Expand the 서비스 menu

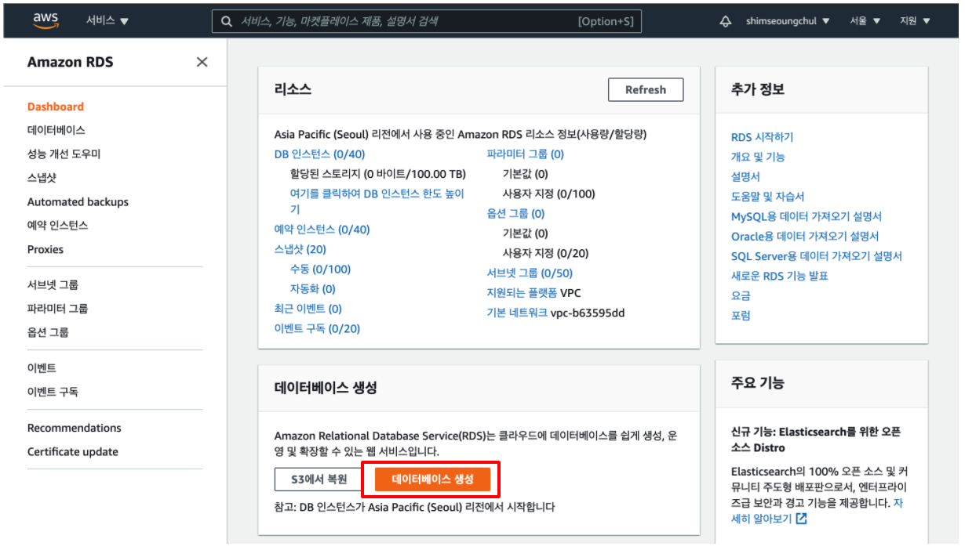click(x=107, y=21)
